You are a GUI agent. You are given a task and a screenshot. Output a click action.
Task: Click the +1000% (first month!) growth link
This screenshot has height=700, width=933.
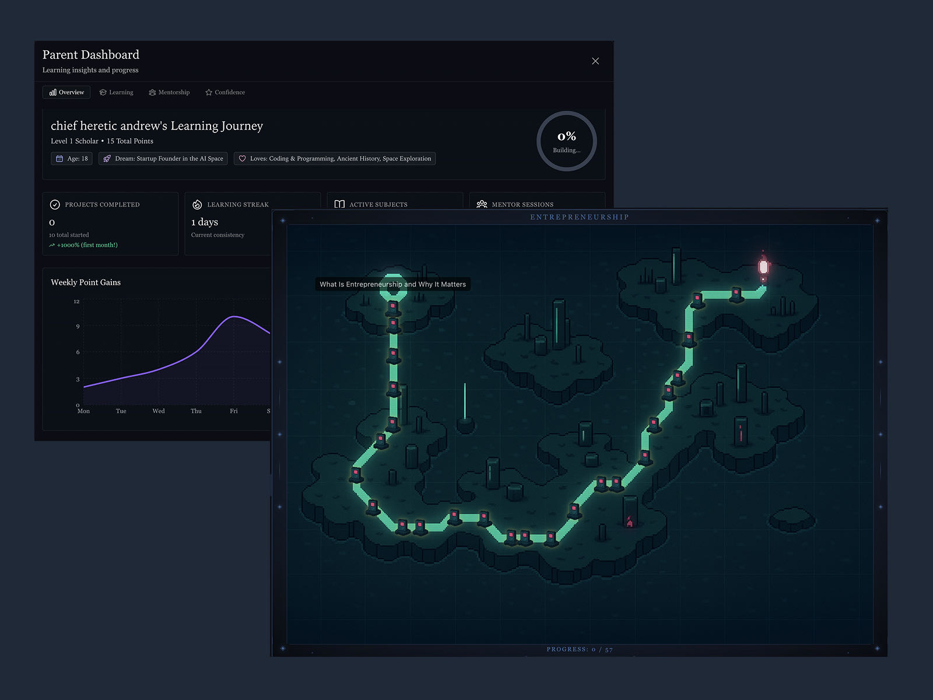83,245
